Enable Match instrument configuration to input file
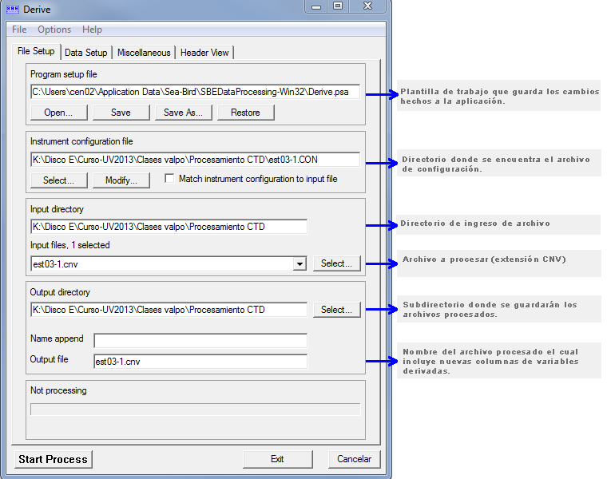The image size is (607, 479). point(169,179)
